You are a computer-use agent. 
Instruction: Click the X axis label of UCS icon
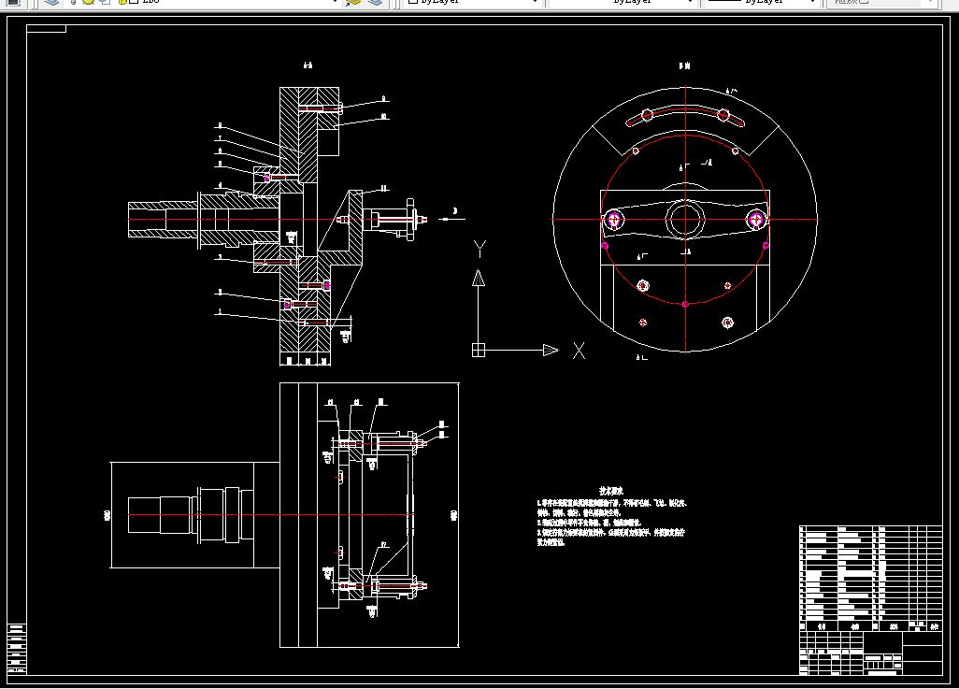[579, 351]
